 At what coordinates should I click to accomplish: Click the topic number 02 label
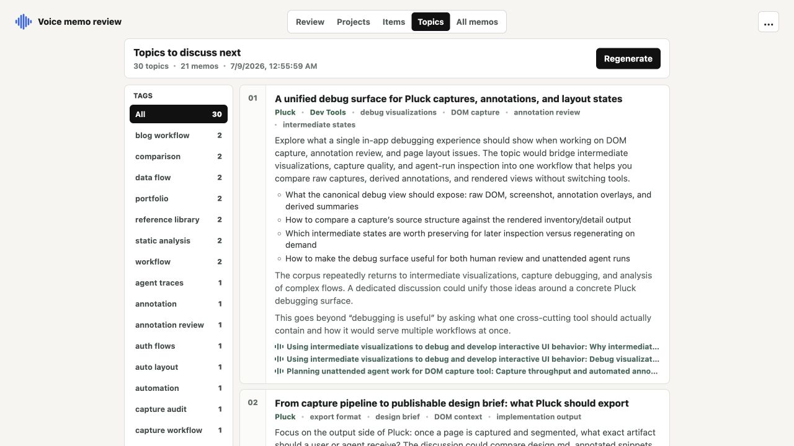(x=252, y=402)
